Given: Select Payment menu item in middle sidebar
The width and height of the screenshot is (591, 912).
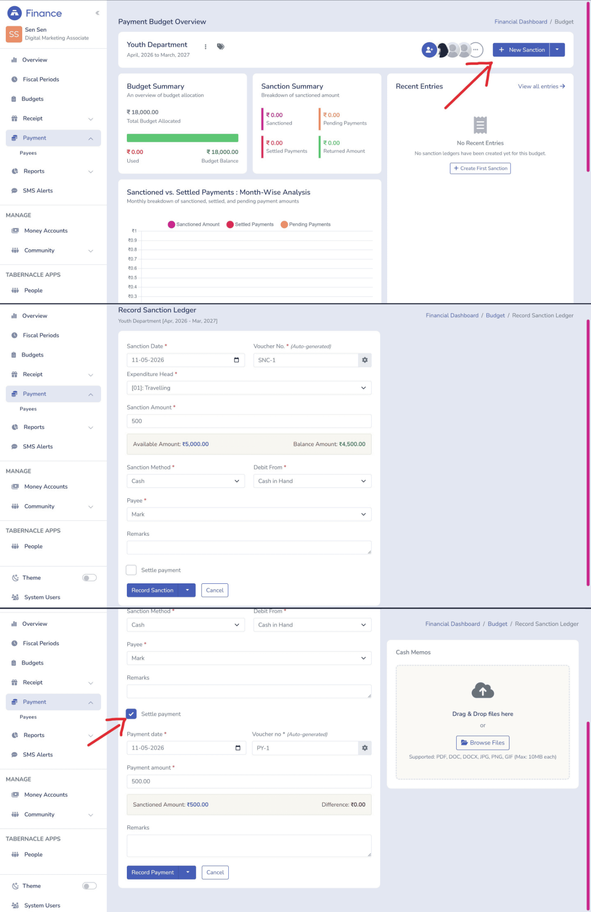Looking at the screenshot, I should pyautogui.click(x=53, y=394).
